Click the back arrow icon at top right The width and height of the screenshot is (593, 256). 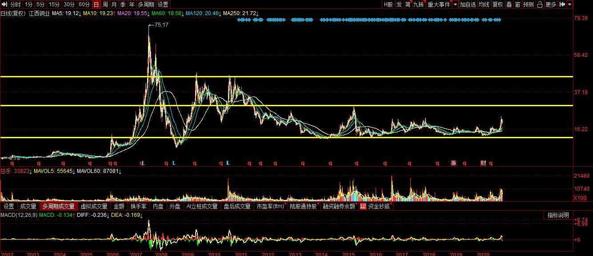pyautogui.click(x=562, y=4)
